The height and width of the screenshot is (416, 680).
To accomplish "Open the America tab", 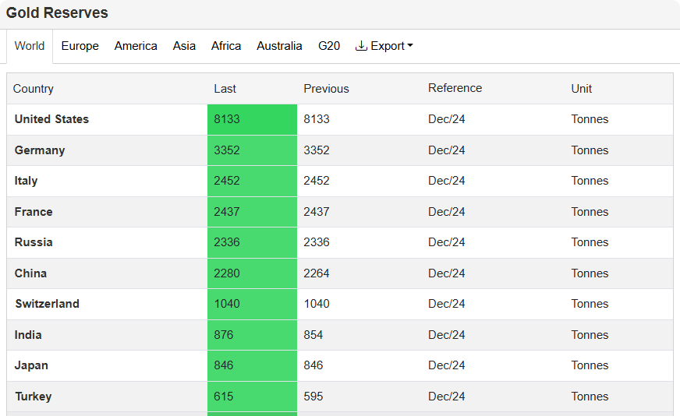I will pyautogui.click(x=136, y=46).
